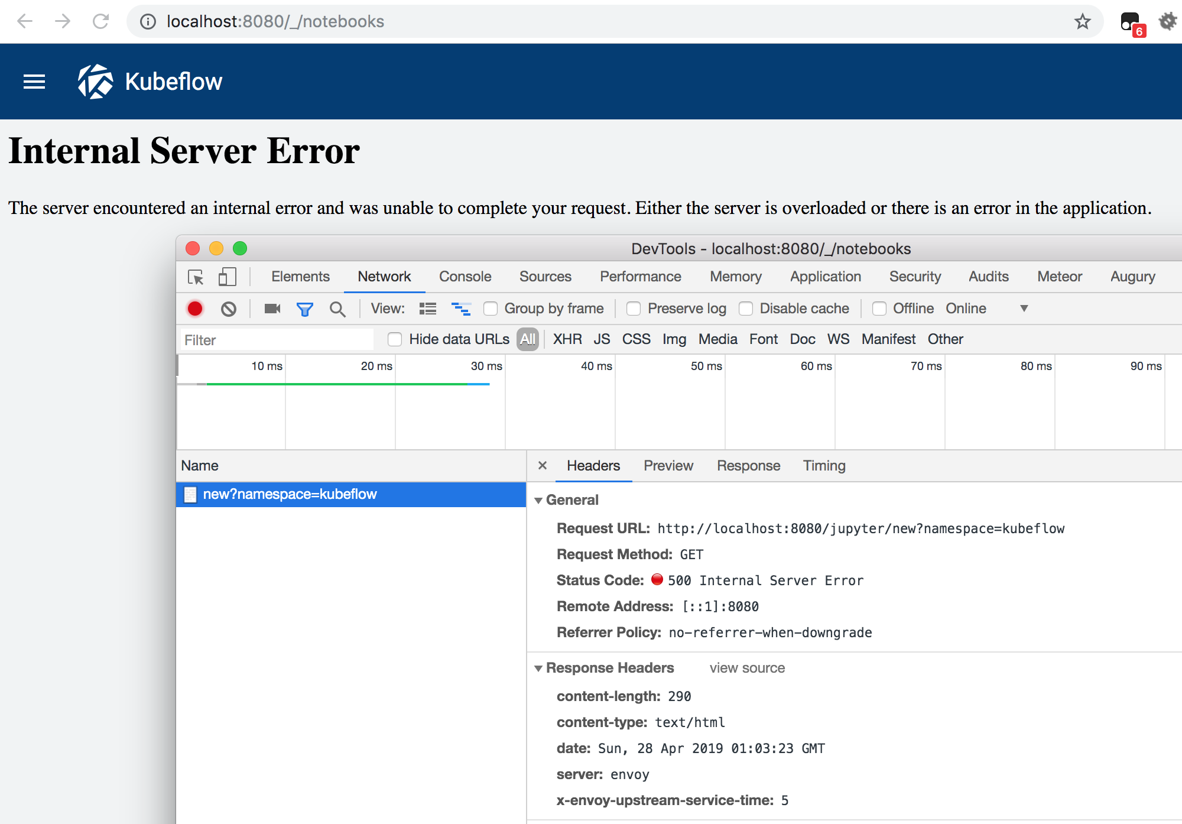Viewport: 1182px width, 824px height.
Task: Switch to the Console tab
Action: [465, 277]
